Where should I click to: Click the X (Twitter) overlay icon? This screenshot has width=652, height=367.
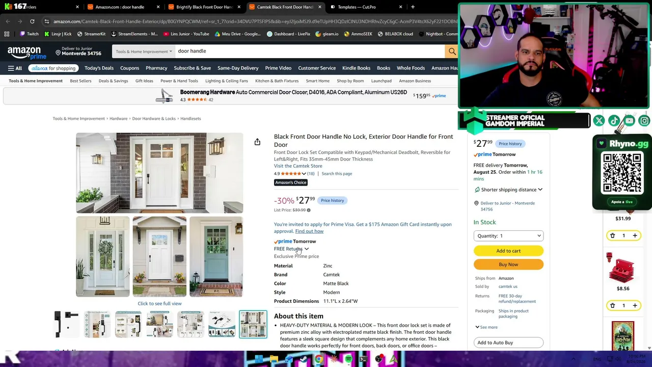599,121
